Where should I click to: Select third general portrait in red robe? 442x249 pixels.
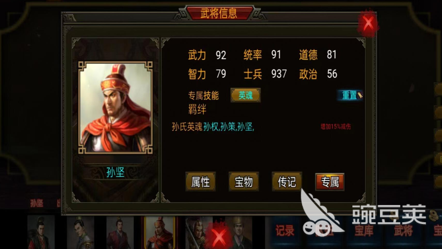[120, 232]
